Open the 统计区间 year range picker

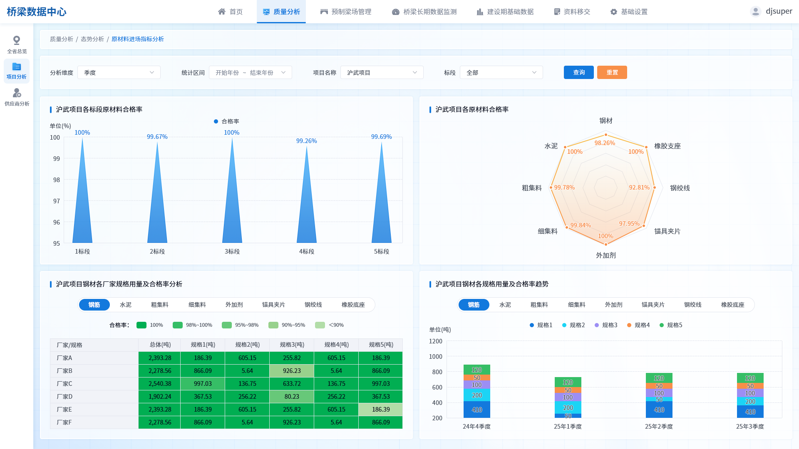pyautogui.click(x=251, y=72)
